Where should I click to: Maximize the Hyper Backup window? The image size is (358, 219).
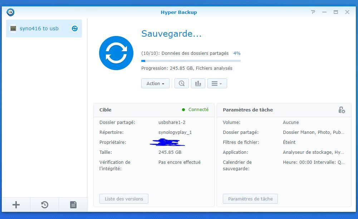(x=335, y=12)
